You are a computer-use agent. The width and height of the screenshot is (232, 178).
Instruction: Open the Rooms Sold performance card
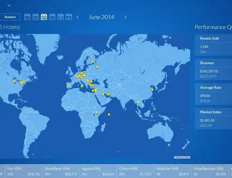pos(213,45)
